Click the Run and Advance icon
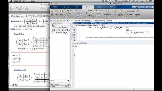 (x=120, y=11)
